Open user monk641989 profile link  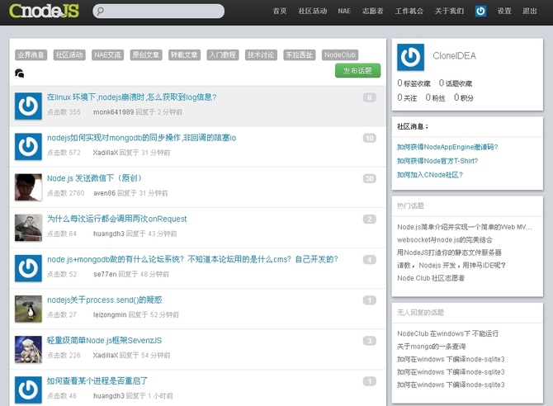click(x=114, y=112)
